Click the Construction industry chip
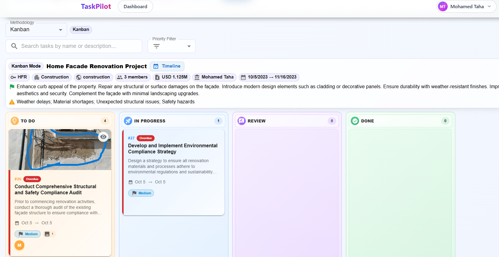Screen dimensions: 499x257 52,77
